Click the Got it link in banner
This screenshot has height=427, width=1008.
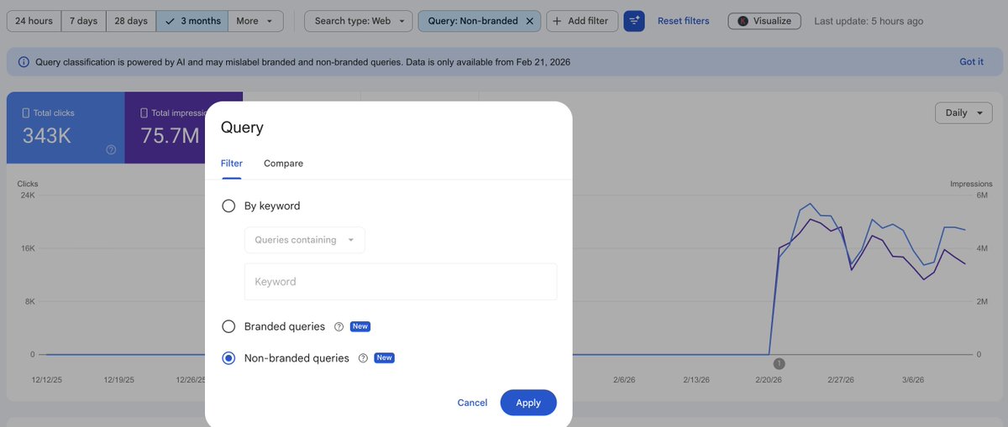(971, 62)
